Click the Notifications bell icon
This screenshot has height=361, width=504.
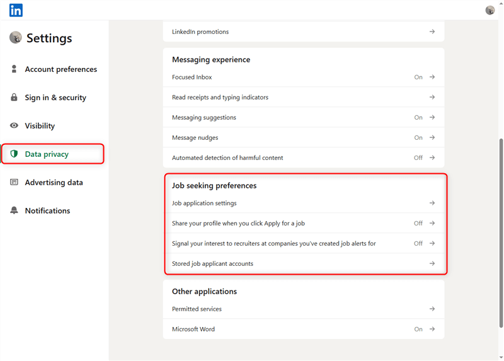[14, 210]
